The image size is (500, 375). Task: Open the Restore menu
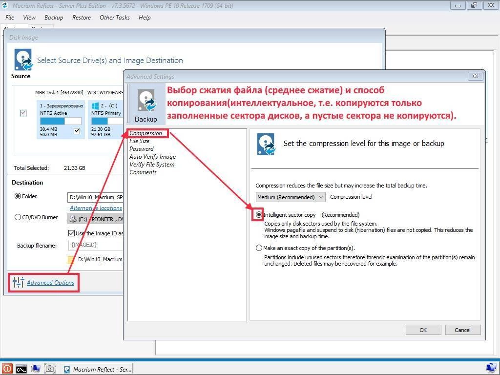[82, 18]
